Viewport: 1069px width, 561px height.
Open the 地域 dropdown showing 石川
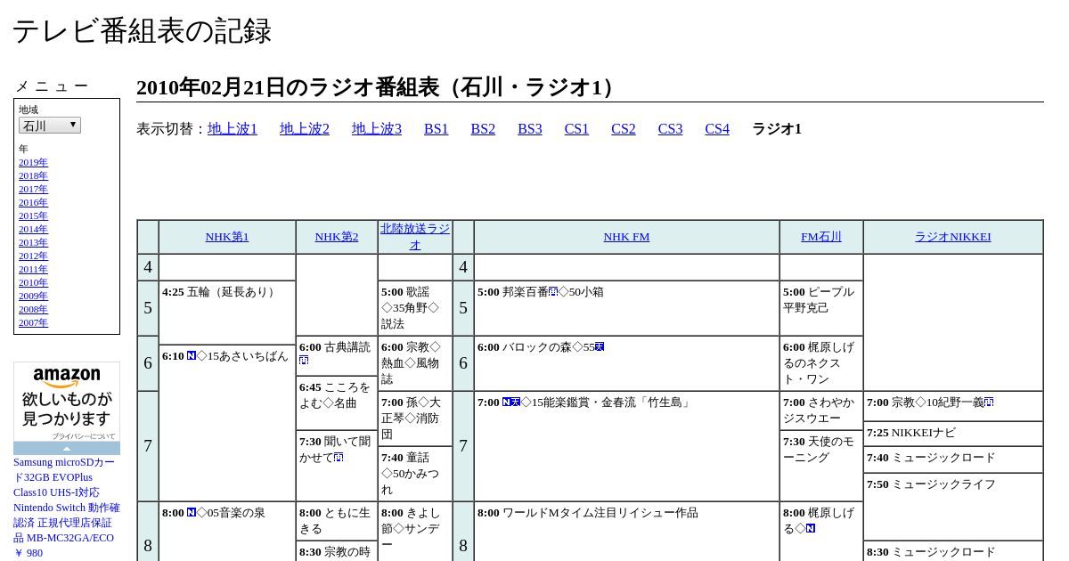pyautogui.click(x=50, y=126)
